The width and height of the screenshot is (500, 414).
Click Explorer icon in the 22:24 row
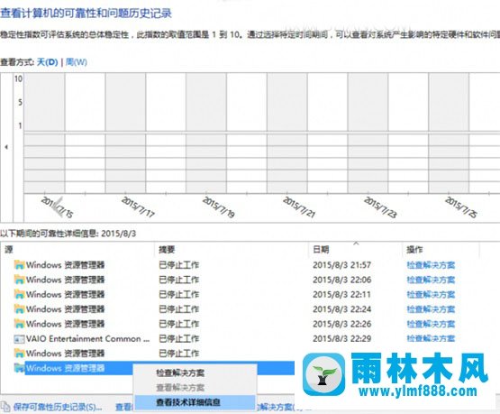(x=19, y=309)
